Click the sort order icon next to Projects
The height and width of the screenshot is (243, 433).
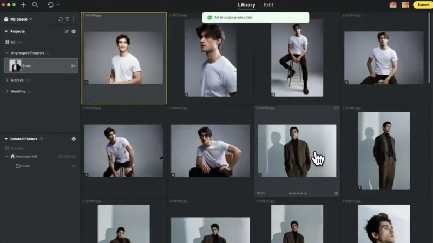pos(67,31)
